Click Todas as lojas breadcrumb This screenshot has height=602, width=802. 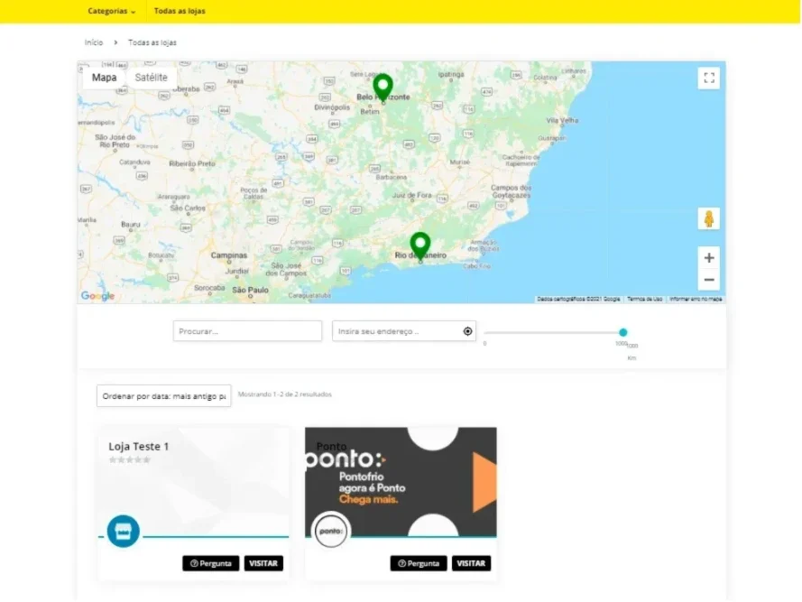point(152,42)
